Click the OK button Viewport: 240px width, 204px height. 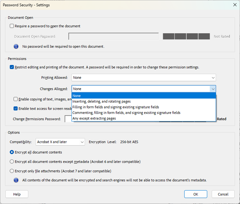[195, 194]
